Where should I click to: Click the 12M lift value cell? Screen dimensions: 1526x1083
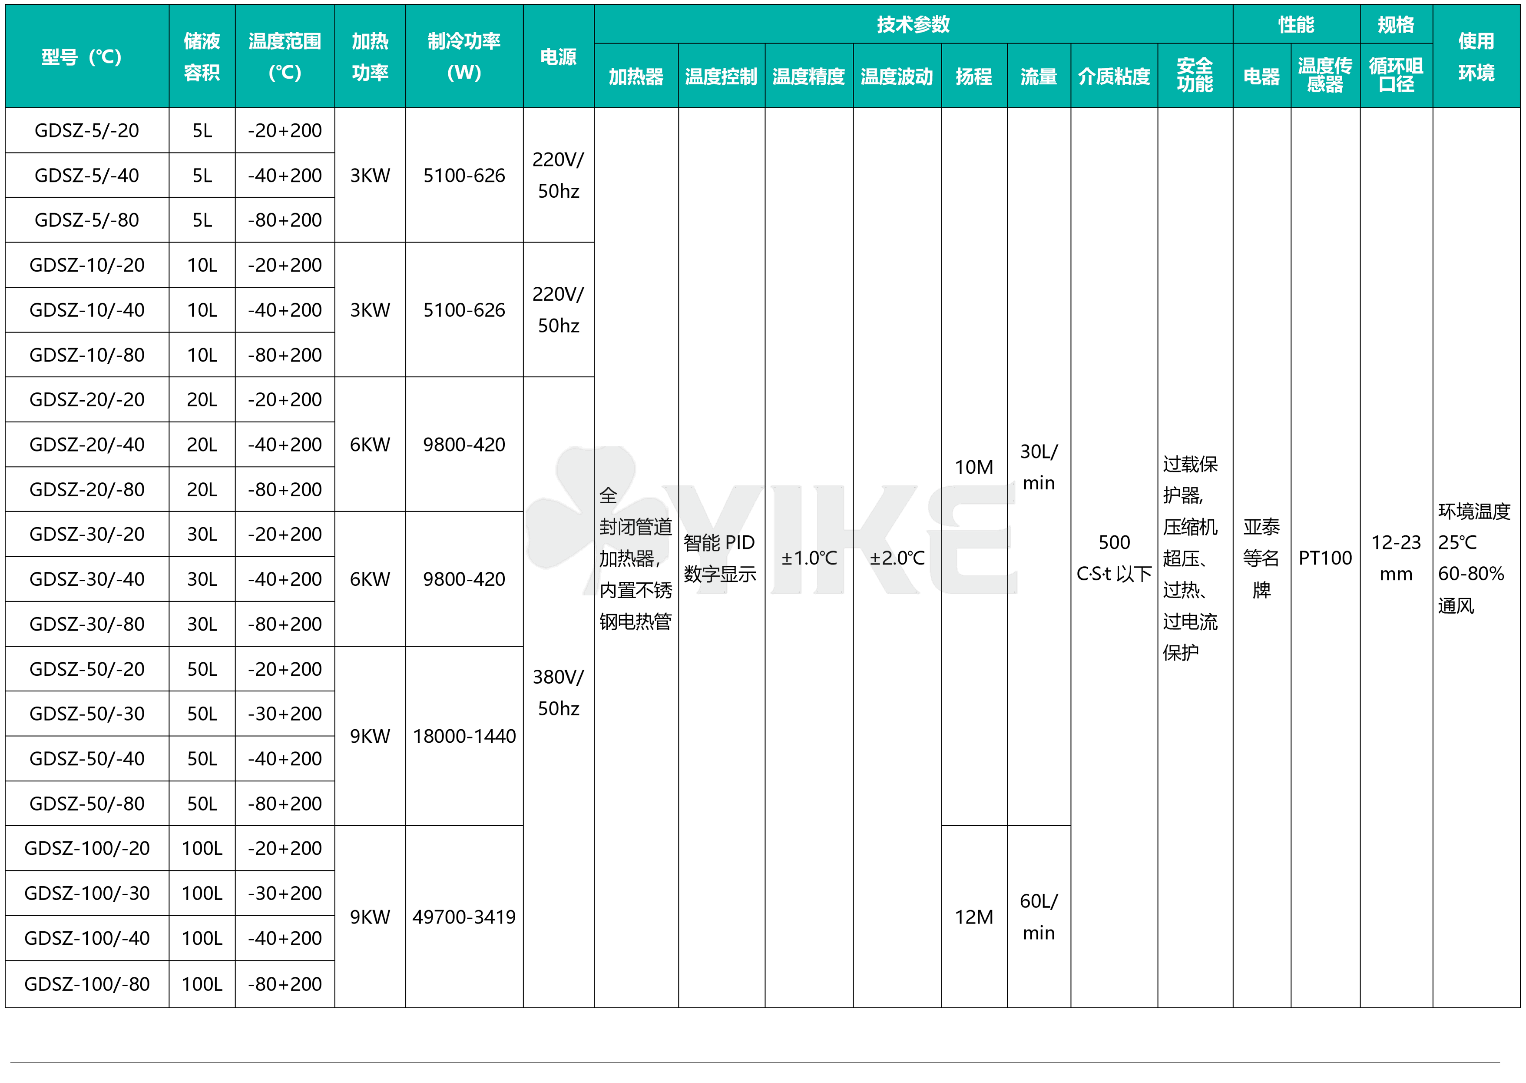pos(973,917)
